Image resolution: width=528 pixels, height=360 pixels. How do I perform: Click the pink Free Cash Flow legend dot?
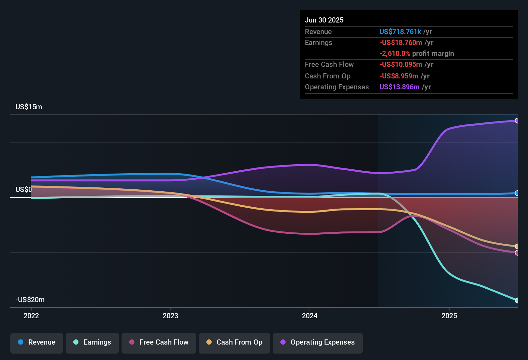tap(132, 342)
